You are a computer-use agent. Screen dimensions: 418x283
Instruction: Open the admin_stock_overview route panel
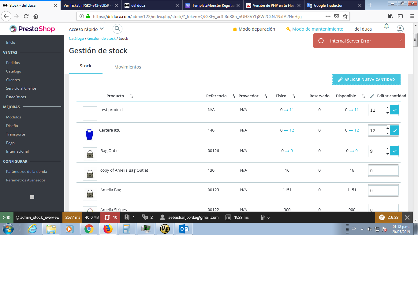tap(37, 218)
